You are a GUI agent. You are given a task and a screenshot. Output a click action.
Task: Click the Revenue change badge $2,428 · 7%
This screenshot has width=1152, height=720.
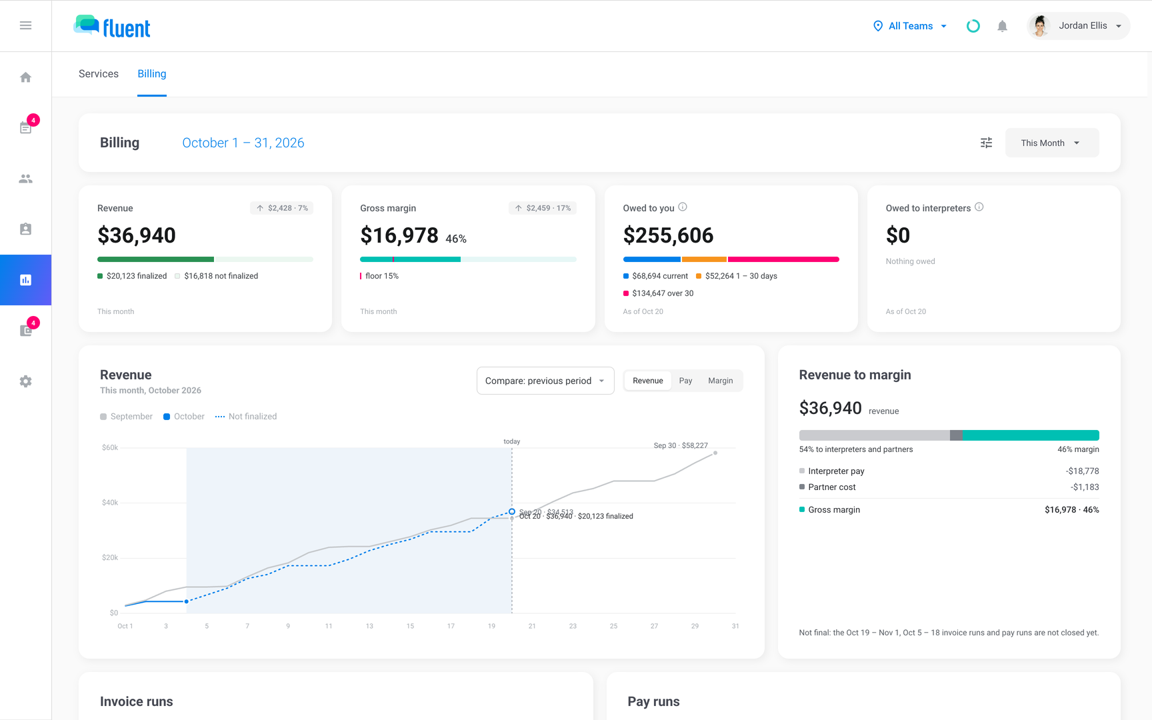pyautogui.click(x=282, y=208)
